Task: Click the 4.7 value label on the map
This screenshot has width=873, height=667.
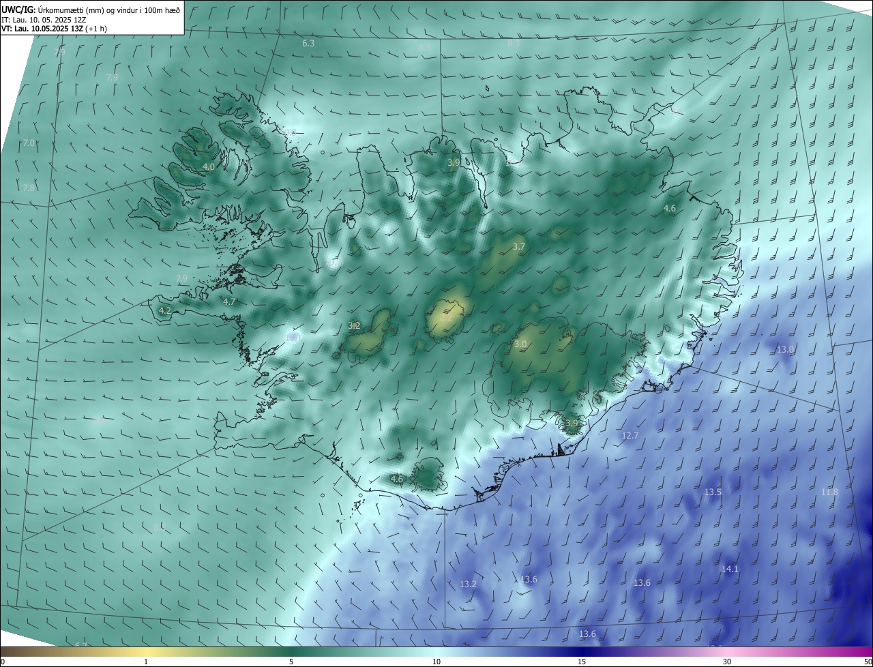Action: [x=229, y=301]
